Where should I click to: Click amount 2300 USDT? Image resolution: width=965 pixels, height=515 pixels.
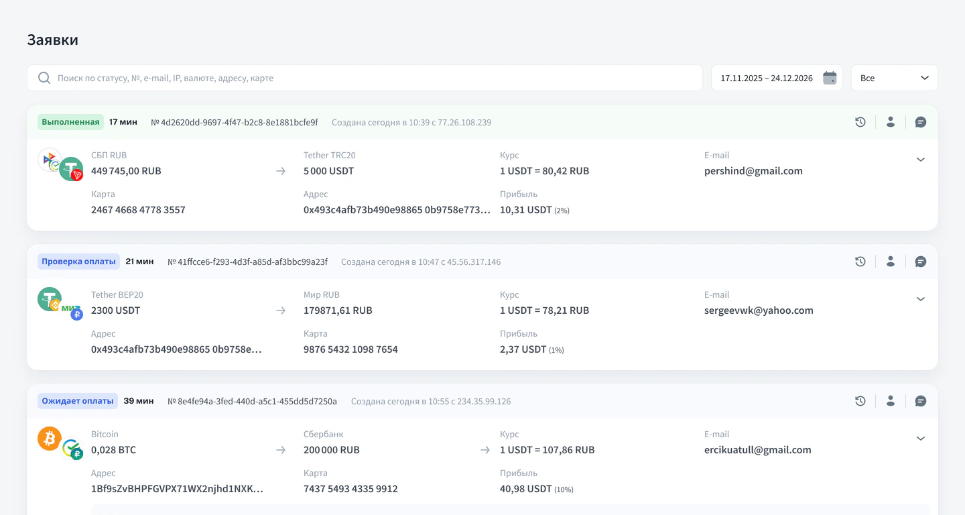115,310
